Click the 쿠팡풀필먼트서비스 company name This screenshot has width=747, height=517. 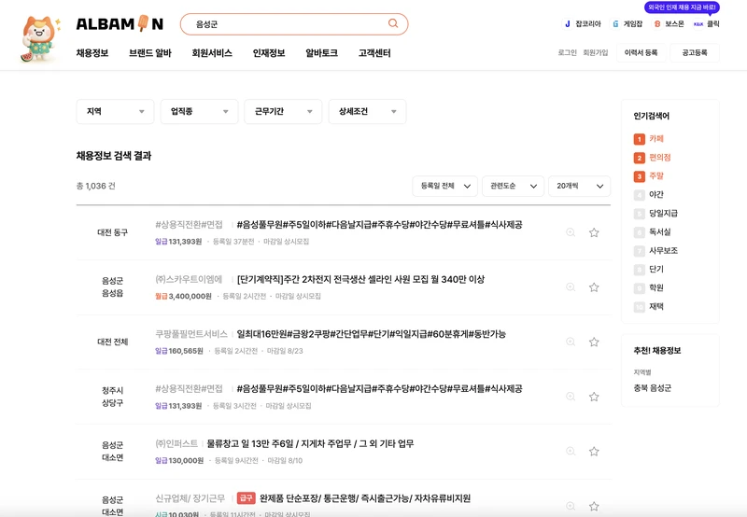tap(191, 334)
